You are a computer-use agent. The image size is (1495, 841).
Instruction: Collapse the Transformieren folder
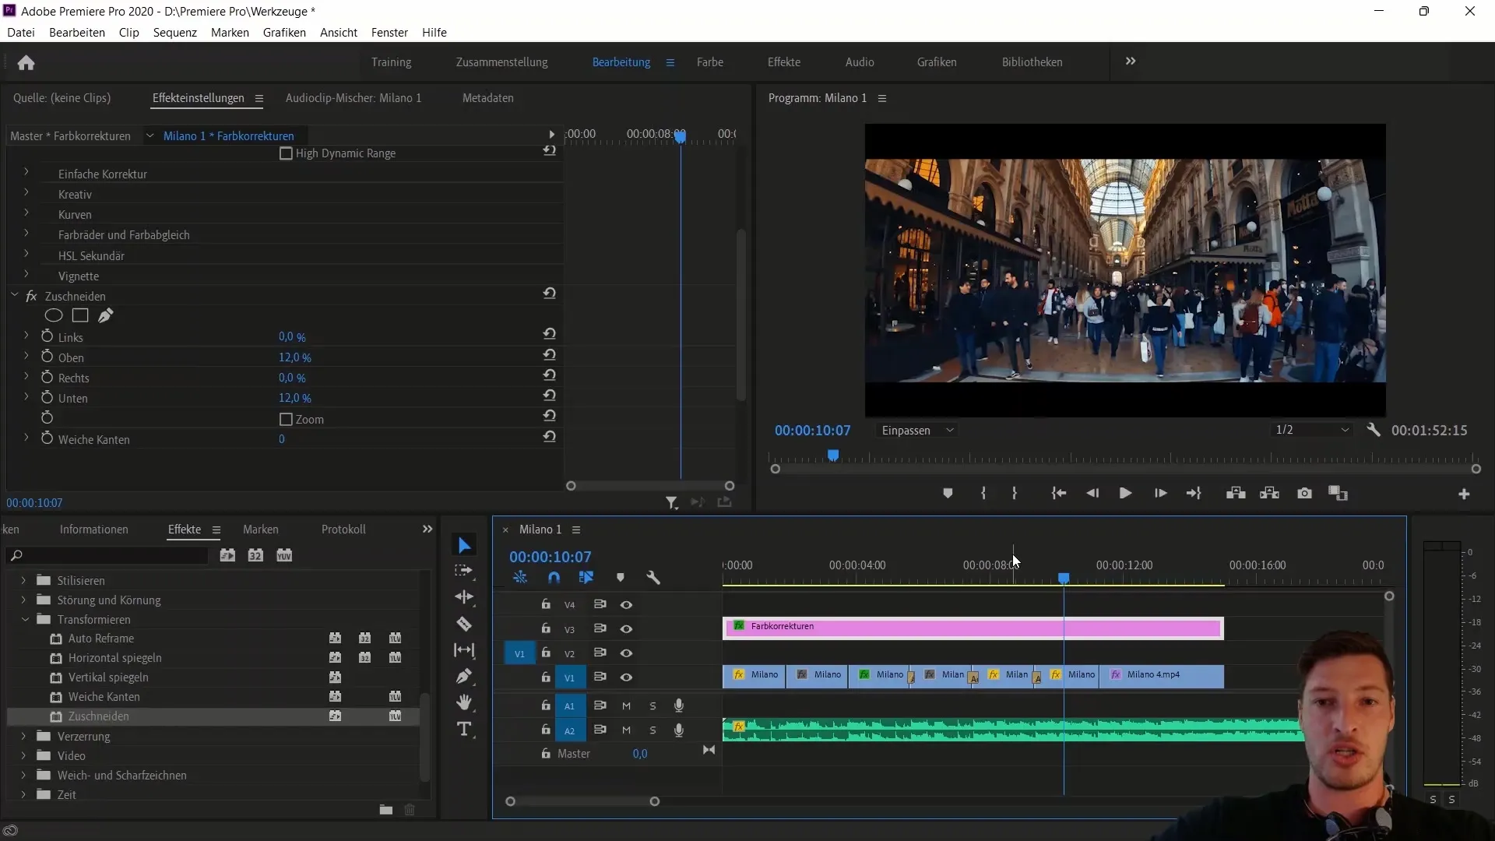[x=25, y=619]
